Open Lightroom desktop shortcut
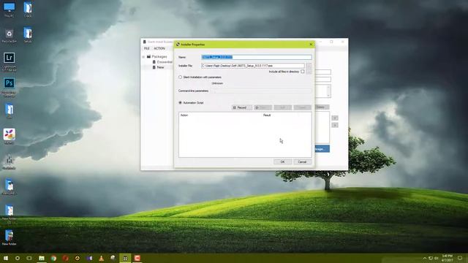Screen dimensions: 468x263 pos(9,61)
